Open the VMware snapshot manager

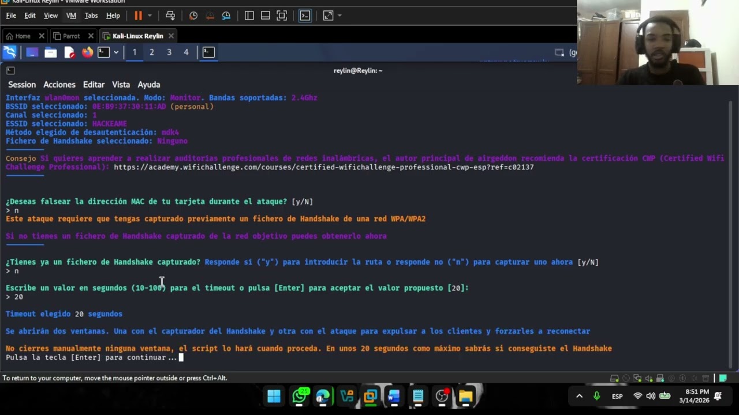pos(226,16)
